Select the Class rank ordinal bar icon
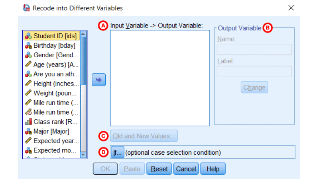This screenshot has height=179, width=319. (28, 122)
